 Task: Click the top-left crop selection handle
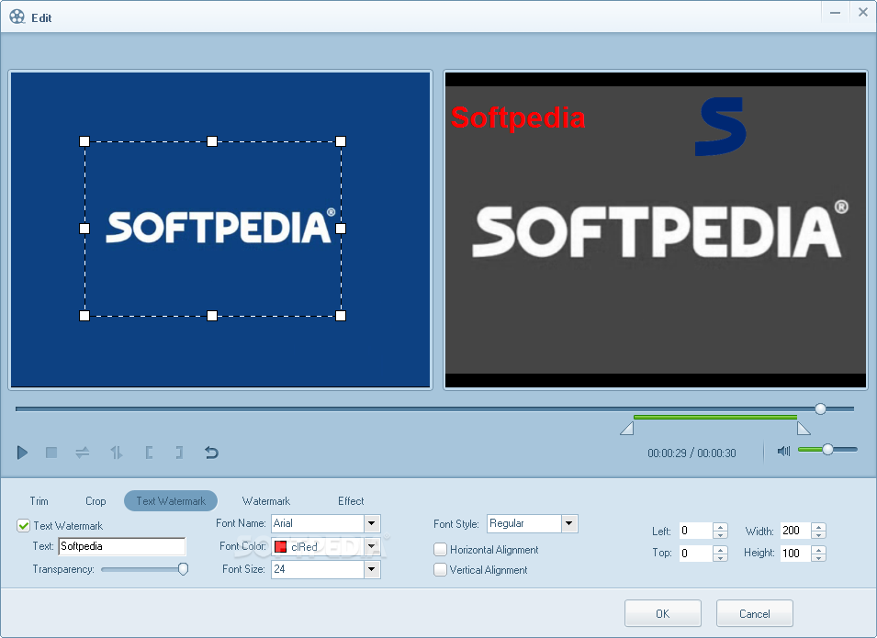[x=84, y=141]
